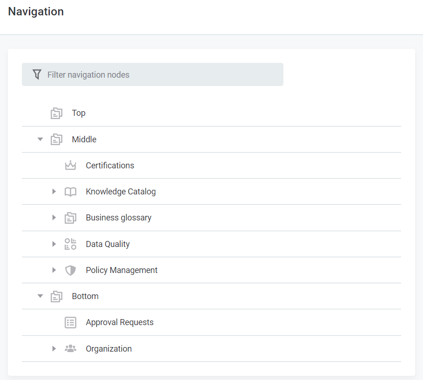
Task: Select the Top navigation node
Action: coord(79,113)
